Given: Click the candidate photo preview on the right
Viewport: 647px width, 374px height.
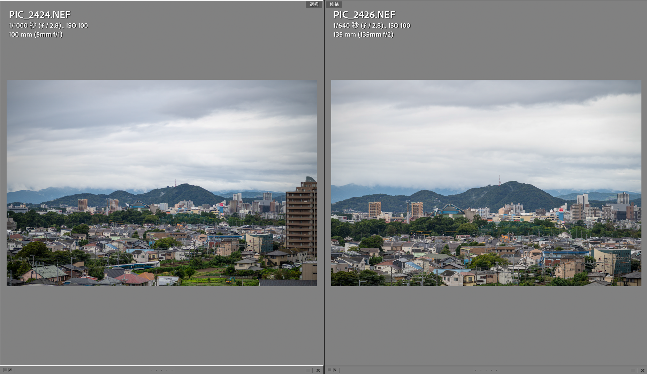Looking at the screenshot, I should [486, 183].
